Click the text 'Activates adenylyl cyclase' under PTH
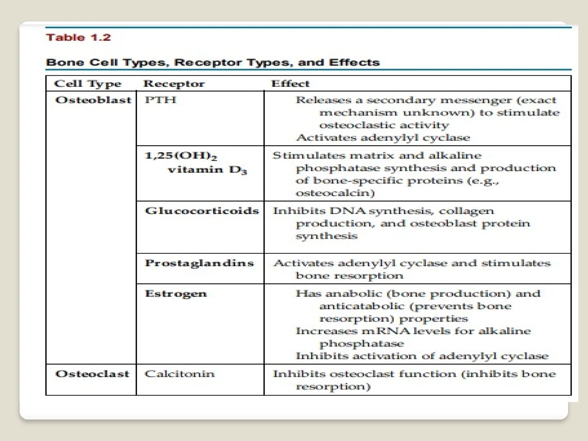This screenshot has height=441, width=588. [x=383, y=138]
